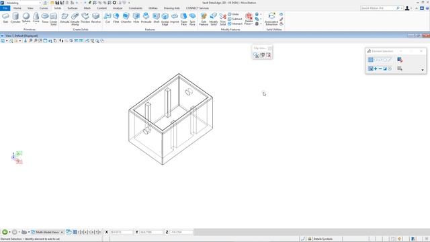The width and height of the screenshot is (430, 242).
Task: Click the Subtract boolean tool
Action: pos(235,19)
